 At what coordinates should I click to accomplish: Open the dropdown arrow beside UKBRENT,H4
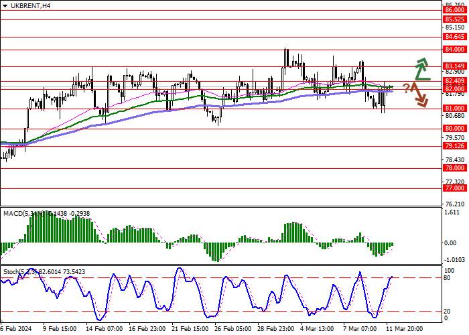[5, 5]
